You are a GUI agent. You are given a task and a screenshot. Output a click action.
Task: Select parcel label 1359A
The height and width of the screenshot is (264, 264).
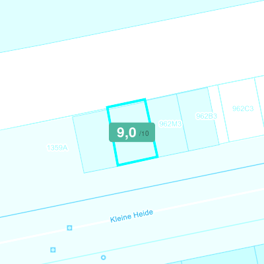click(57, 148)
